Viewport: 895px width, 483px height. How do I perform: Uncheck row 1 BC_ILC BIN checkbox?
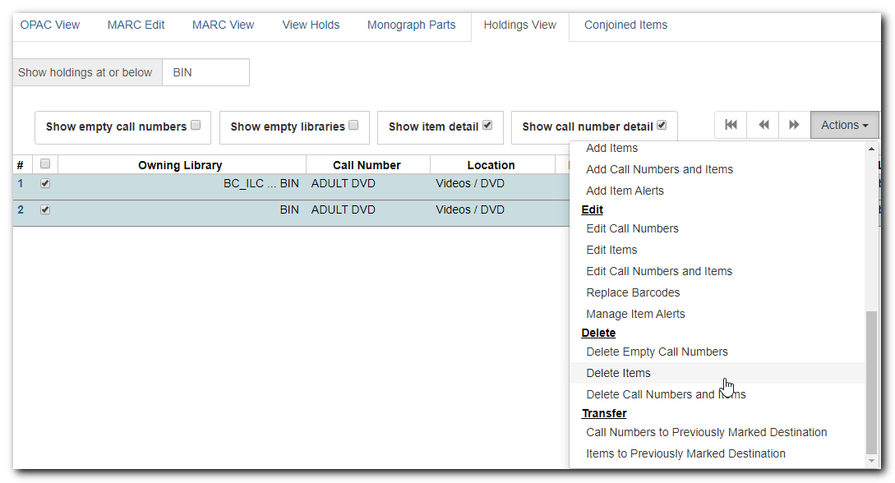tap(45, 184)
